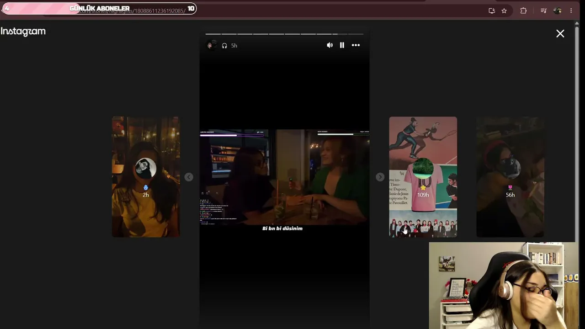Screen dimensions: 585x329
Task: Click the "5h" story timestamp
Action: [234, 46]
